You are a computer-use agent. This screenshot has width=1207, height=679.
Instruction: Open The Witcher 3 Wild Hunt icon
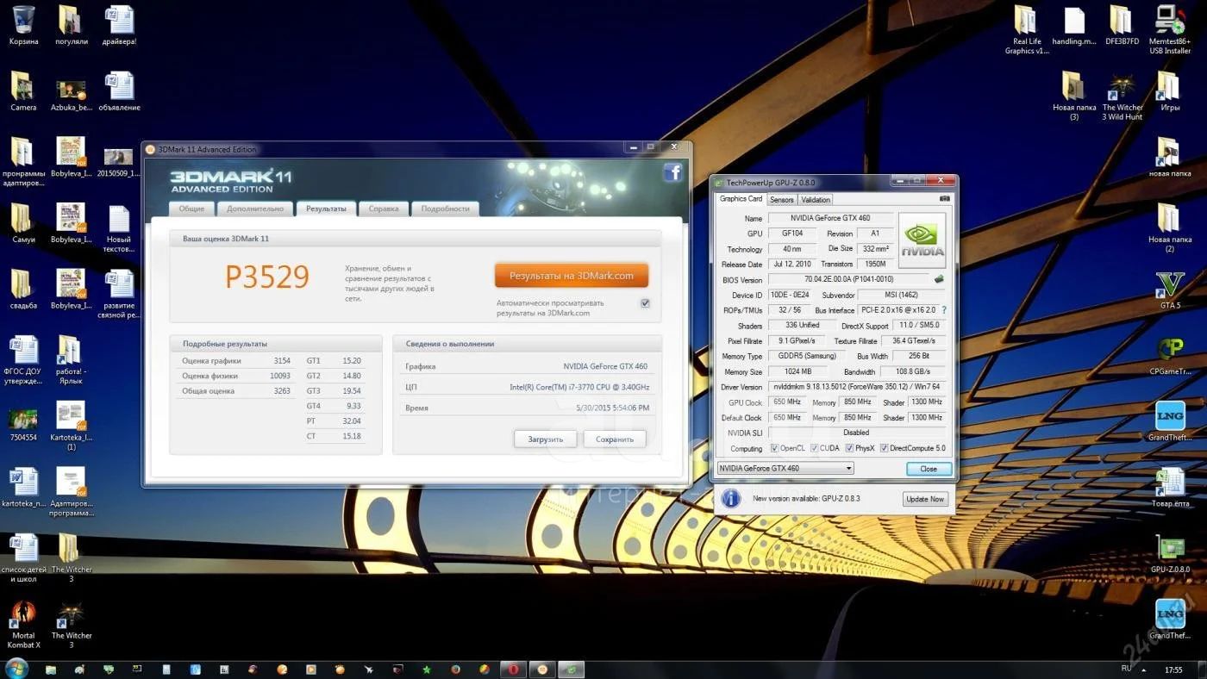tap(1122, 87)
